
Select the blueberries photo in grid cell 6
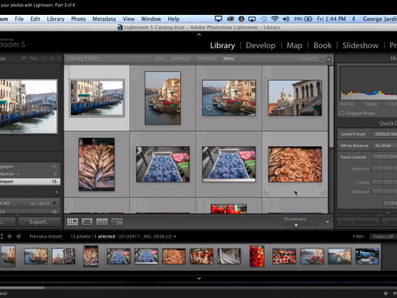click(163, 164)
